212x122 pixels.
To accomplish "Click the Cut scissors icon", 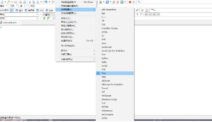I will point(30,2).
